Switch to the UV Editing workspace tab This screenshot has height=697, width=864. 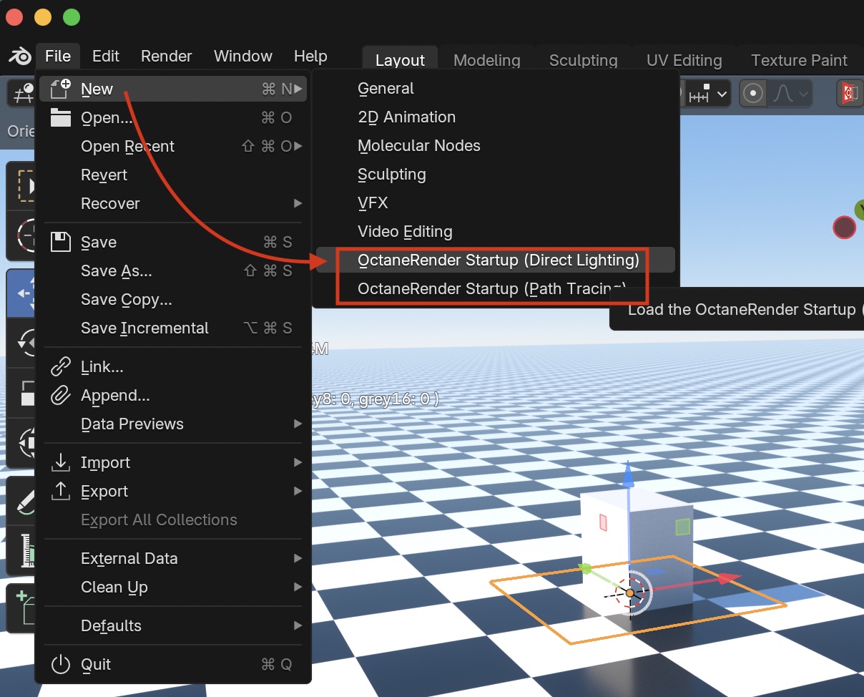tap(684, 60)
